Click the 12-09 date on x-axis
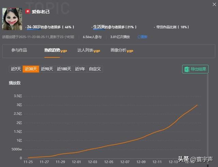Viewport: 218px width, 167px height. click(x=141, y=162)
